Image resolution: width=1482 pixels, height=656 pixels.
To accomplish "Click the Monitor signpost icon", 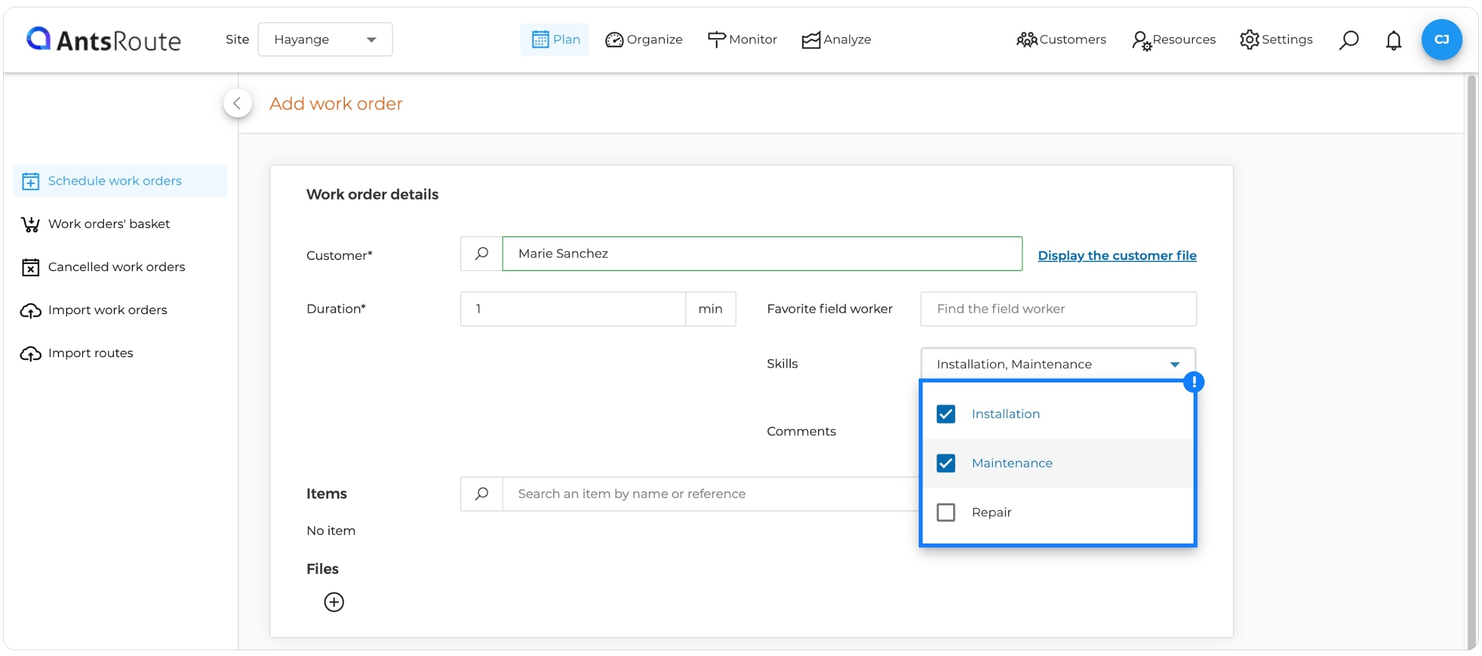I will tap(716, 40).
